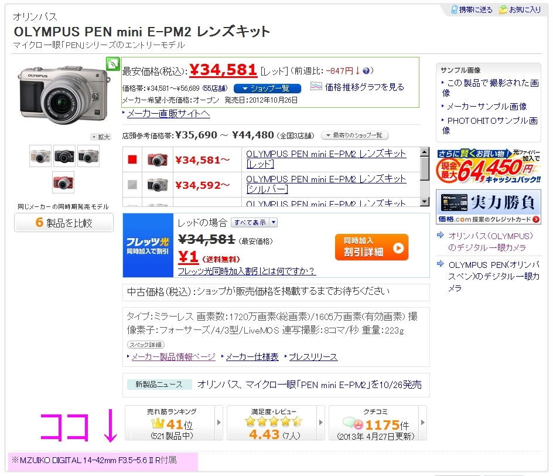The width and height of the screenshot is (553, 476).
Task: Click the 6 製品を比較 button
Action: (x=64, y=222)
